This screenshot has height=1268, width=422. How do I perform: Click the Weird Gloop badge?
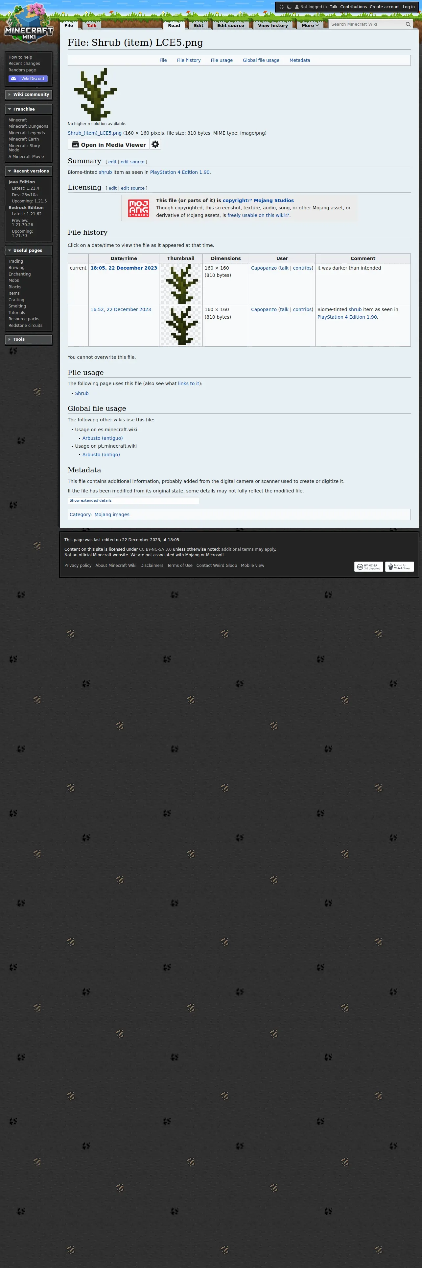click(x=399, y=567)
